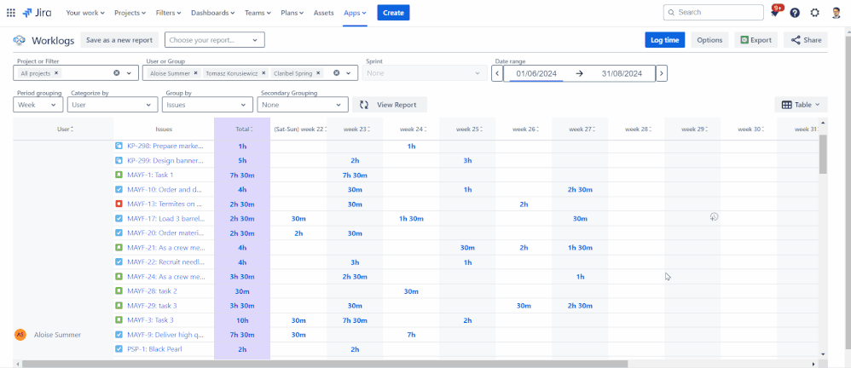Open issue MAYF-9: Deliver high q...
Viewport: 851px width, 368px height.
click(x=166, y=335)
